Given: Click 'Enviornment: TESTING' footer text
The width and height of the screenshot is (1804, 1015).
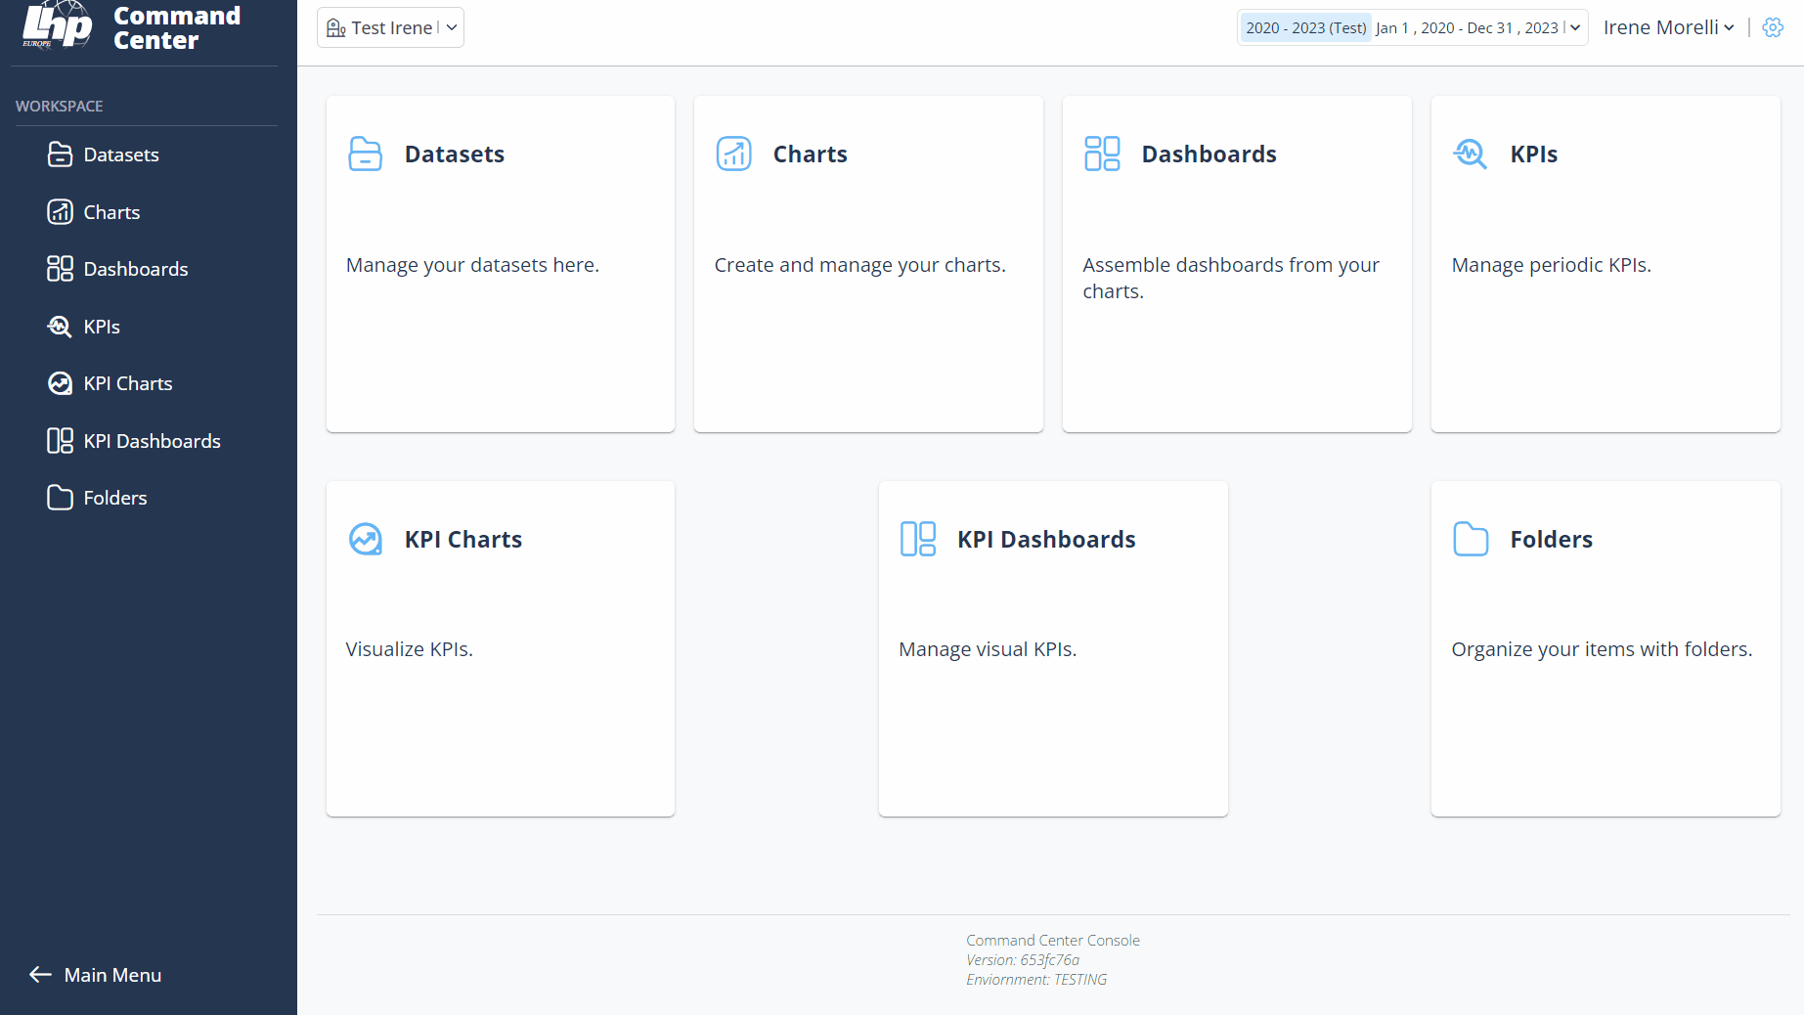Looking at the screenshot, I should [1036, 980].
